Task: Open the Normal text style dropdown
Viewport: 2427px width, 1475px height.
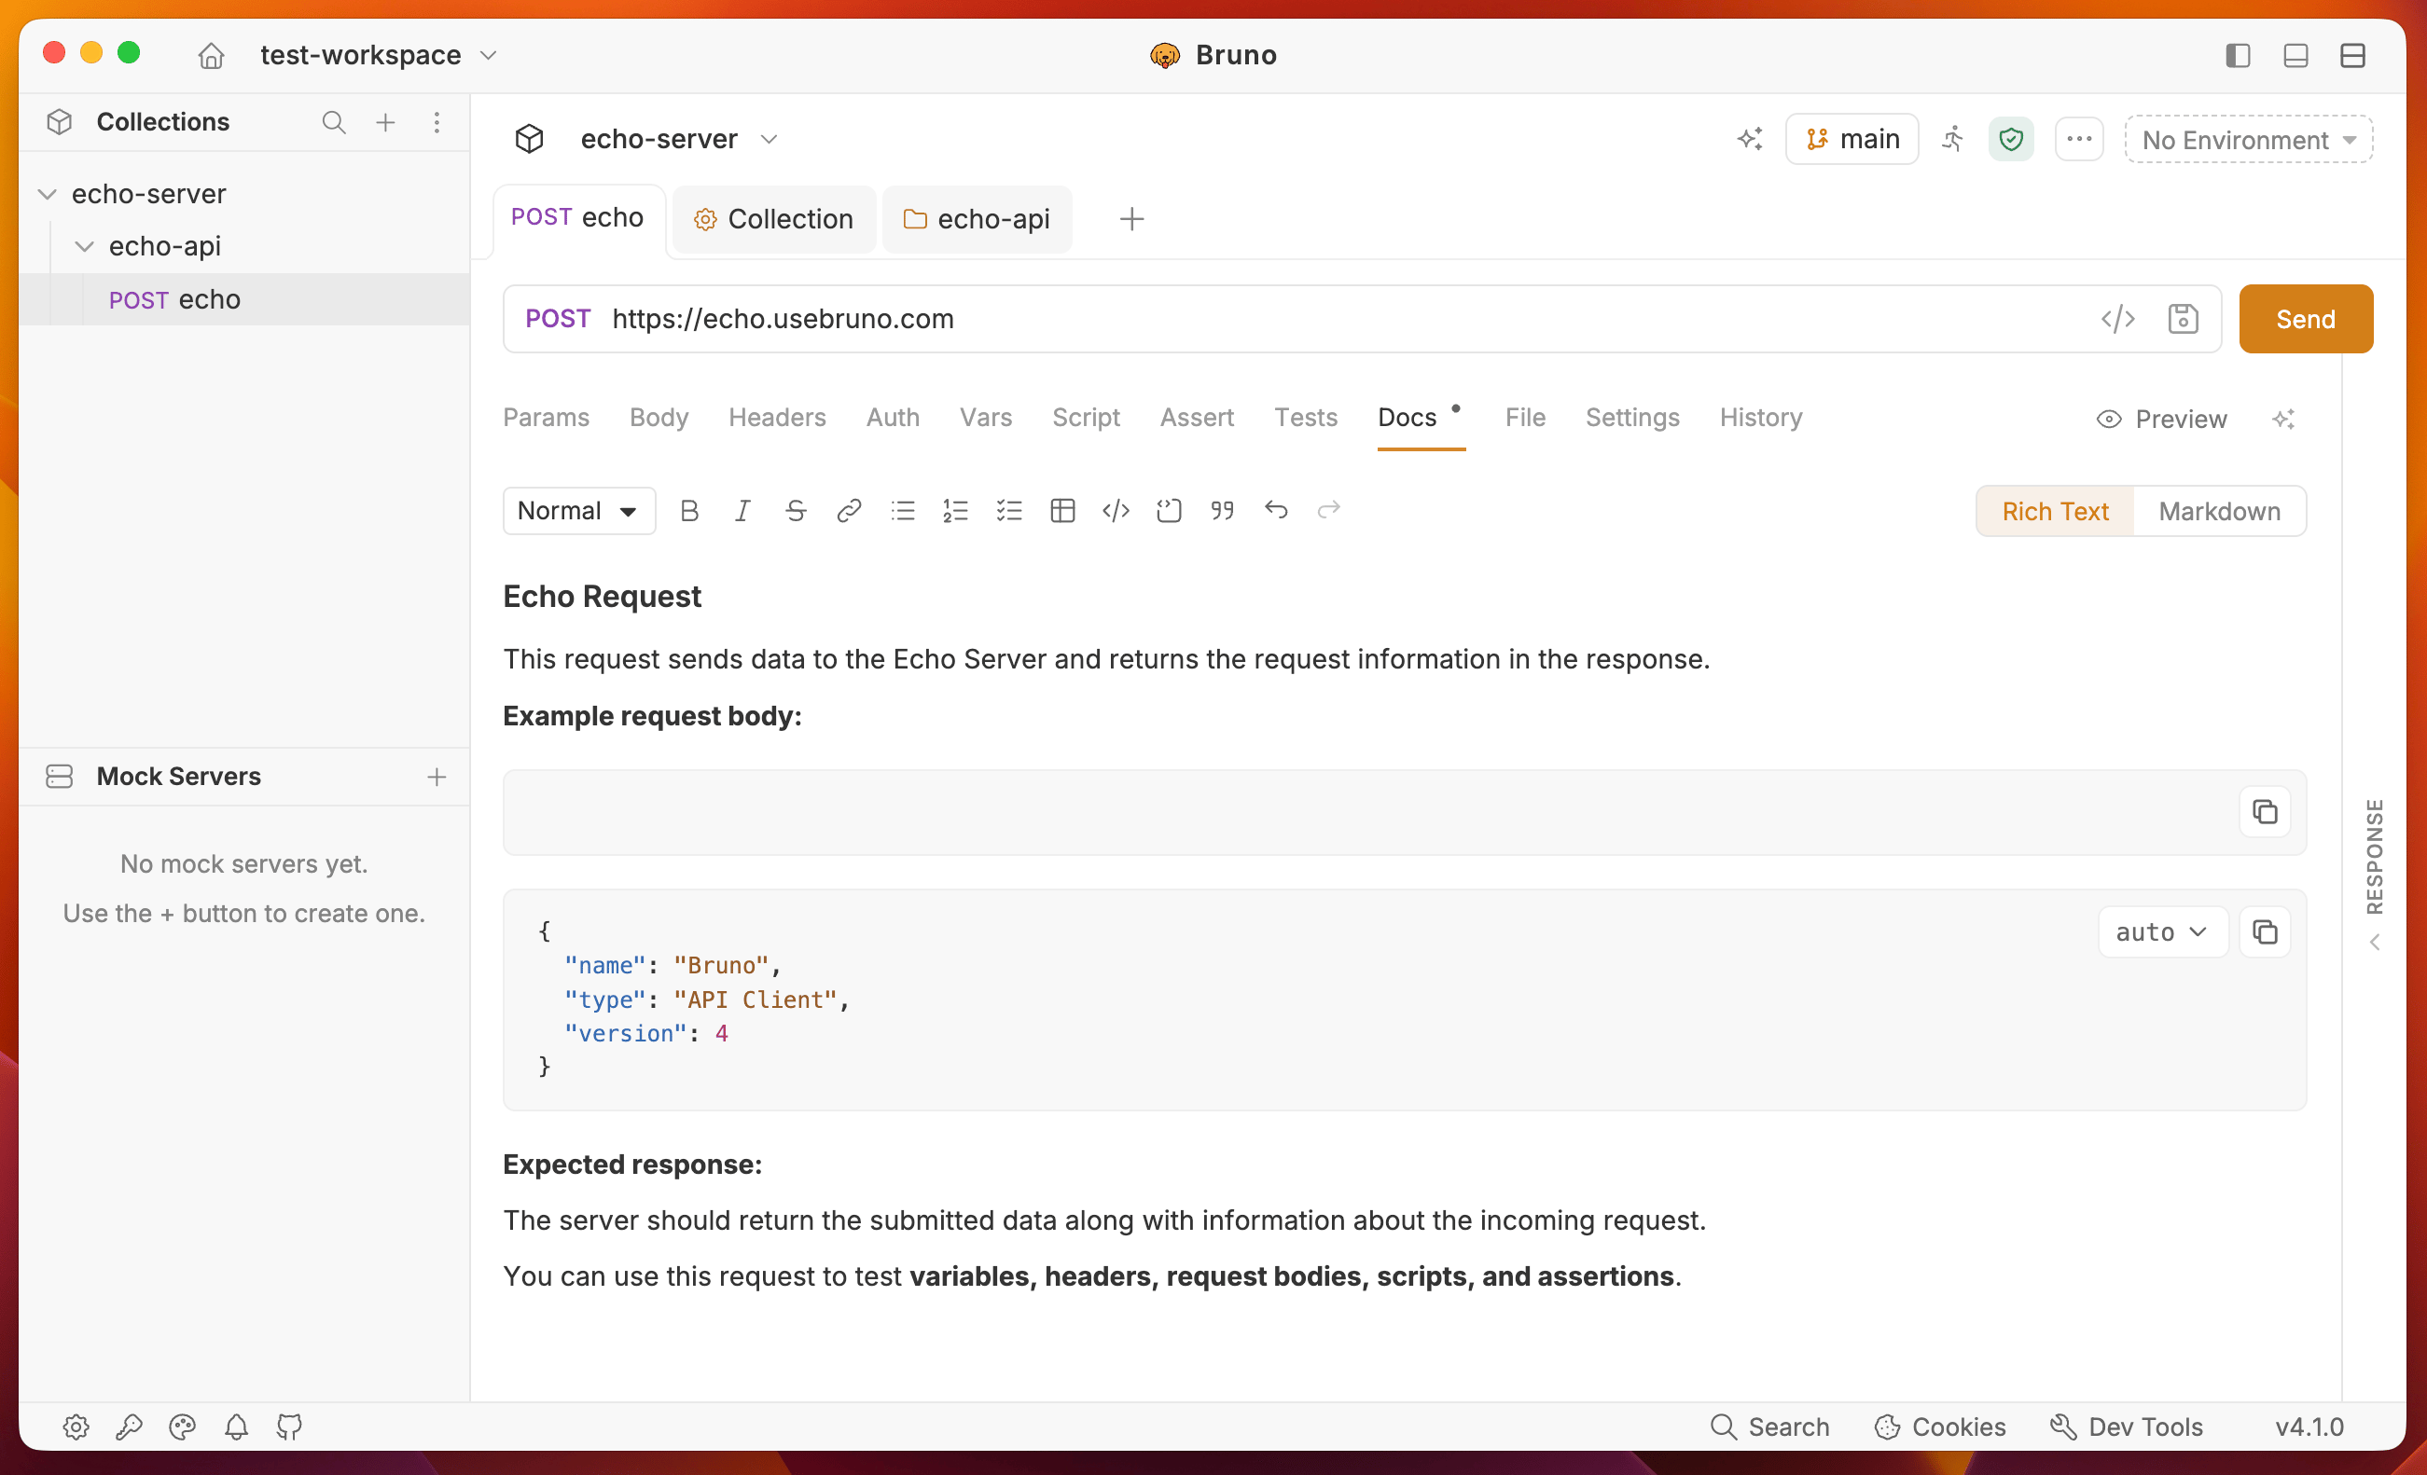Action: pos(579,511)
